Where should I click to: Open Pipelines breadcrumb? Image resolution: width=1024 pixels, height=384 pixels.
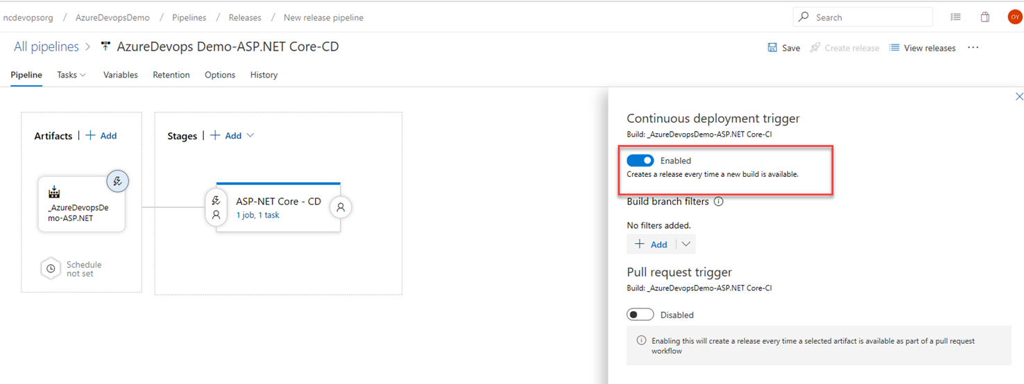coord(189,17)
